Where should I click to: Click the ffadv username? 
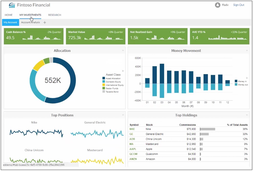tap(225, 5)
